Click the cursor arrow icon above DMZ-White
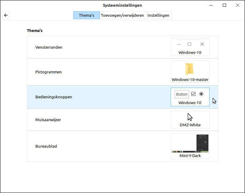The image size is (245, 193). [x=190, y=117]
